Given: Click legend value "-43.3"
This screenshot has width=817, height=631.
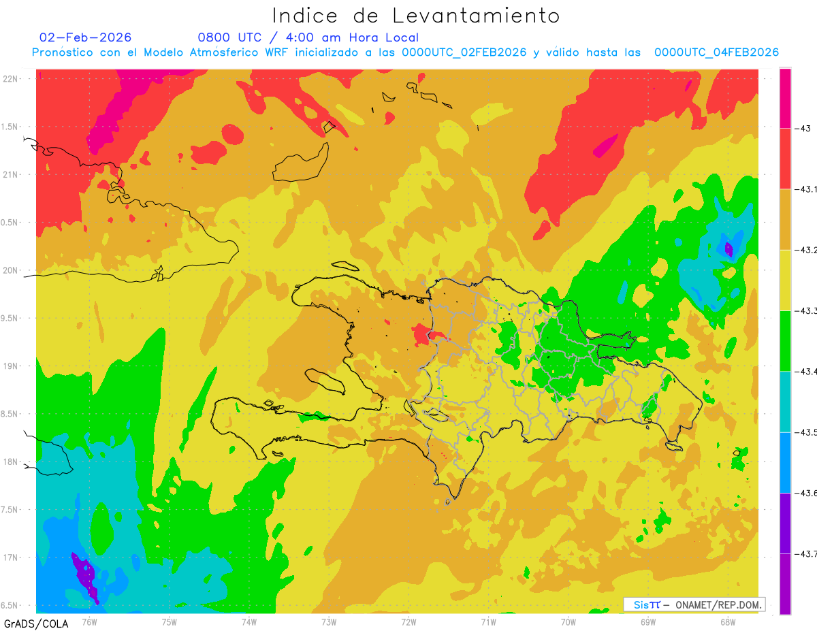Looking at the screenshot, I should [806, 310].
